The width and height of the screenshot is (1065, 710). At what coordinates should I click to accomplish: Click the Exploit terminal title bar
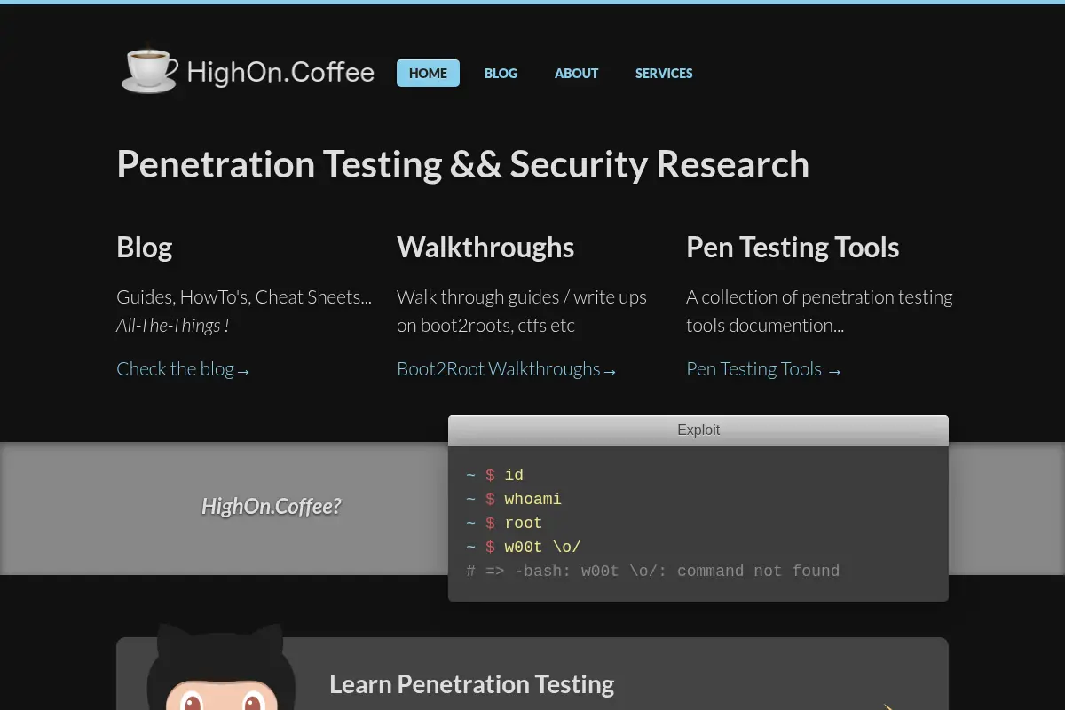pyautogui.click(x=698, y=430)
